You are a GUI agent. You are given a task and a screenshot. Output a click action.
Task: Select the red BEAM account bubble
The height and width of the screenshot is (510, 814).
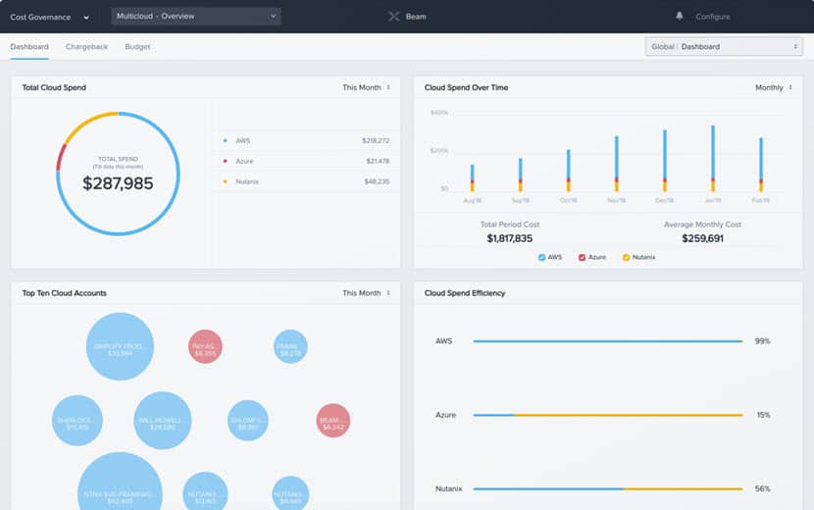[332, 421]
